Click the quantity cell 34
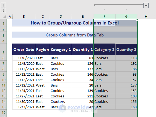The width and height of the screenshot is (156, 117). 83,80
